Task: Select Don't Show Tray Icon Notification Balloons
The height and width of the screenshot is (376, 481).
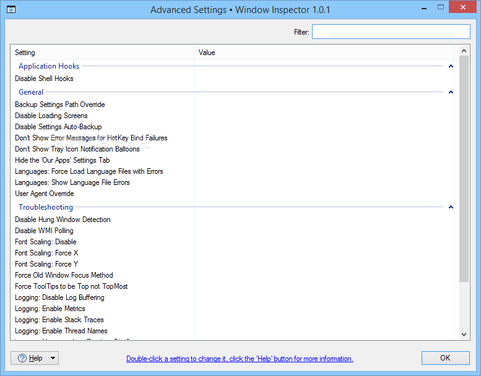Action: pos(77,149)
